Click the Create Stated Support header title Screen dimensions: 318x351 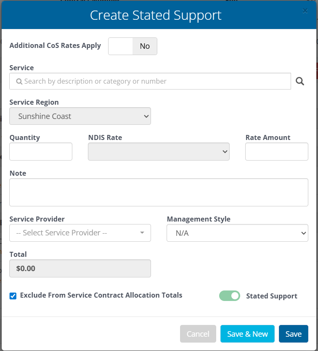point(156,16)
